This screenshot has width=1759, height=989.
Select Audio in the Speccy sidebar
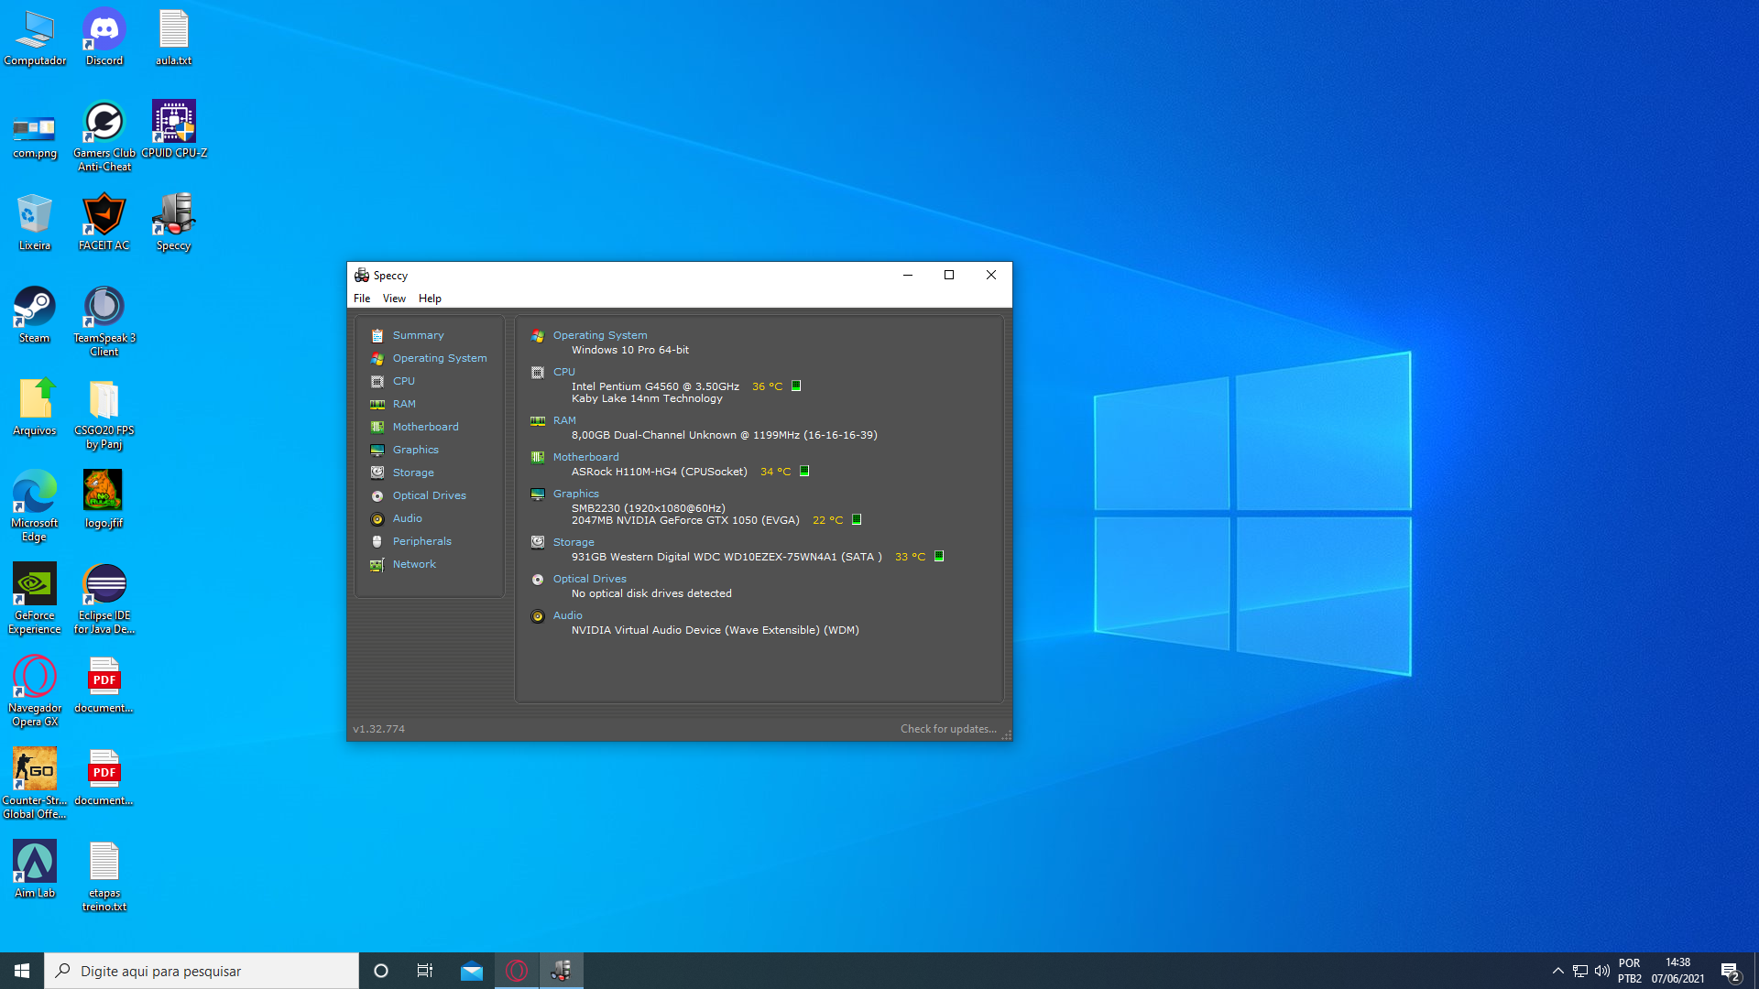pyautogui.click(x=407, y=518)
